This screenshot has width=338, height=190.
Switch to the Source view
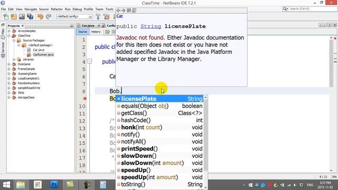point(82,32)
